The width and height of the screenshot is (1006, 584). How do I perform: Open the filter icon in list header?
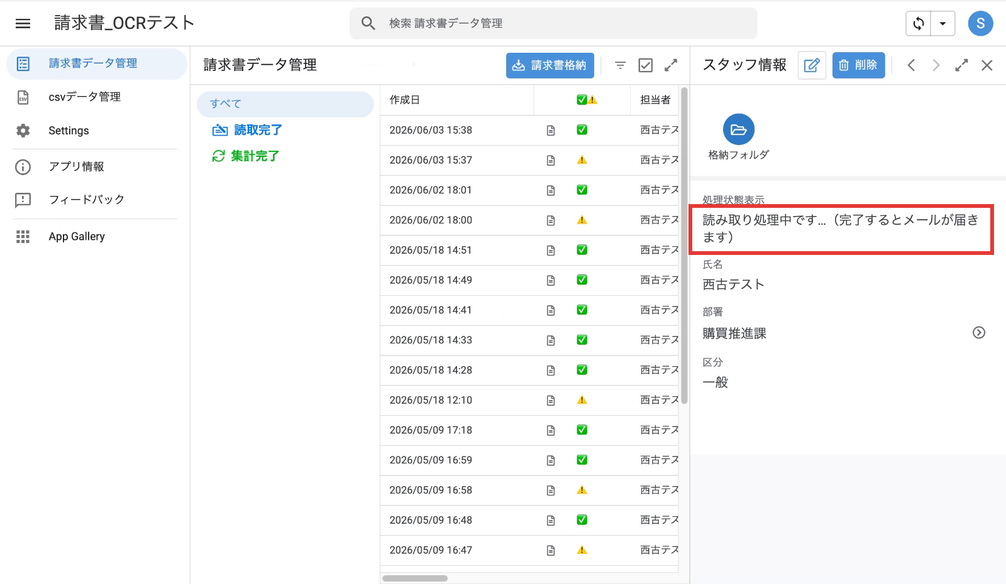coord(620,65)
